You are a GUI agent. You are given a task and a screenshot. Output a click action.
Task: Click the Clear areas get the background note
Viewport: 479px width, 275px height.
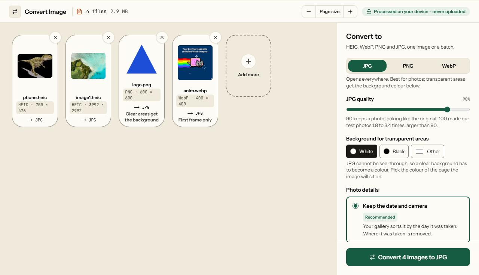coord(141,117)
